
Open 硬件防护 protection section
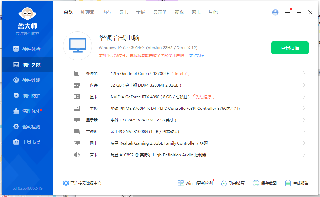point(27,96)
